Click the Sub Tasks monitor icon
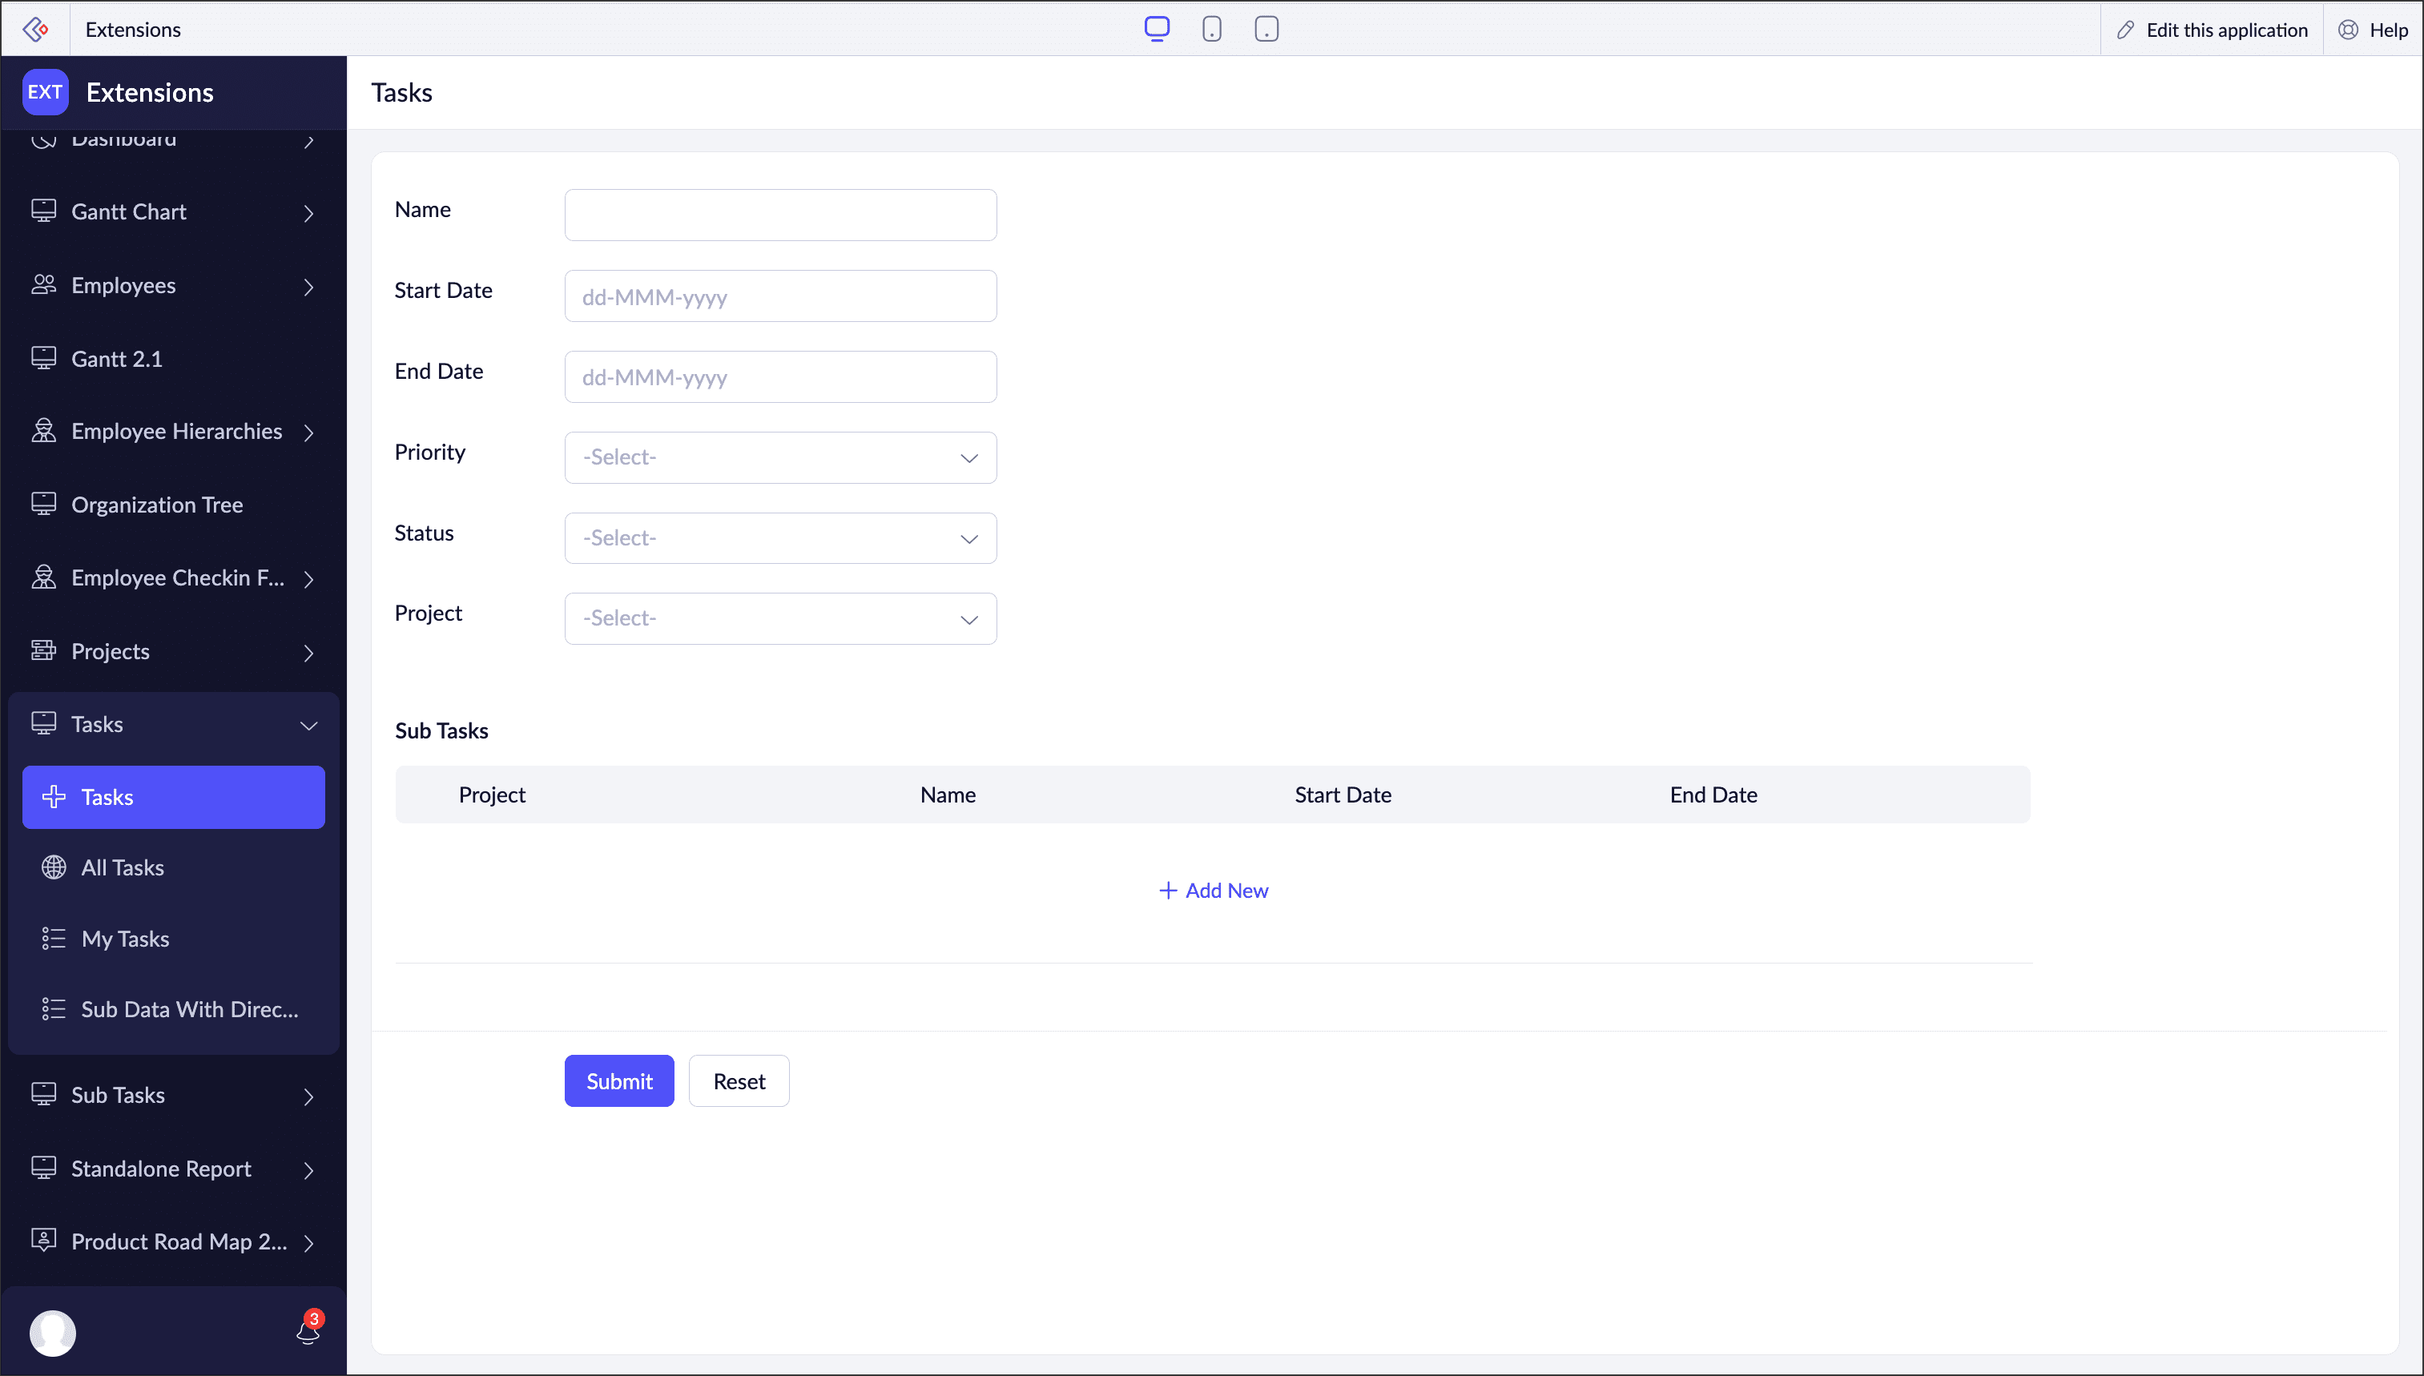Image resolution: width=2424 pixels, height=1376 pixels. pyautogui.click(x=43, y=1094)
